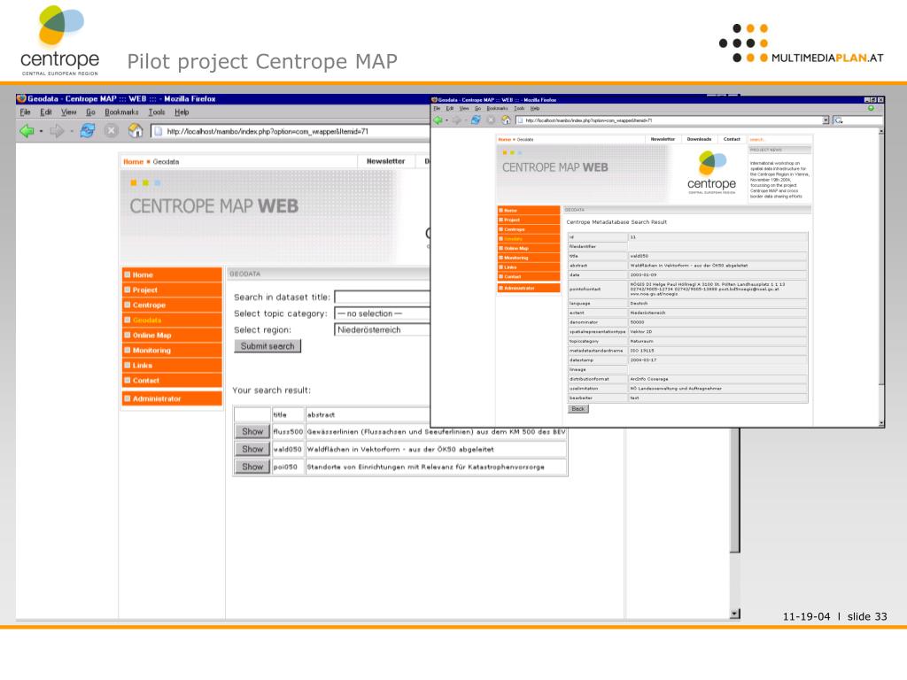Open forward-history dropdown arrow in large window
Viewport: 907px width, 680px height.
(x=71, y=131)
